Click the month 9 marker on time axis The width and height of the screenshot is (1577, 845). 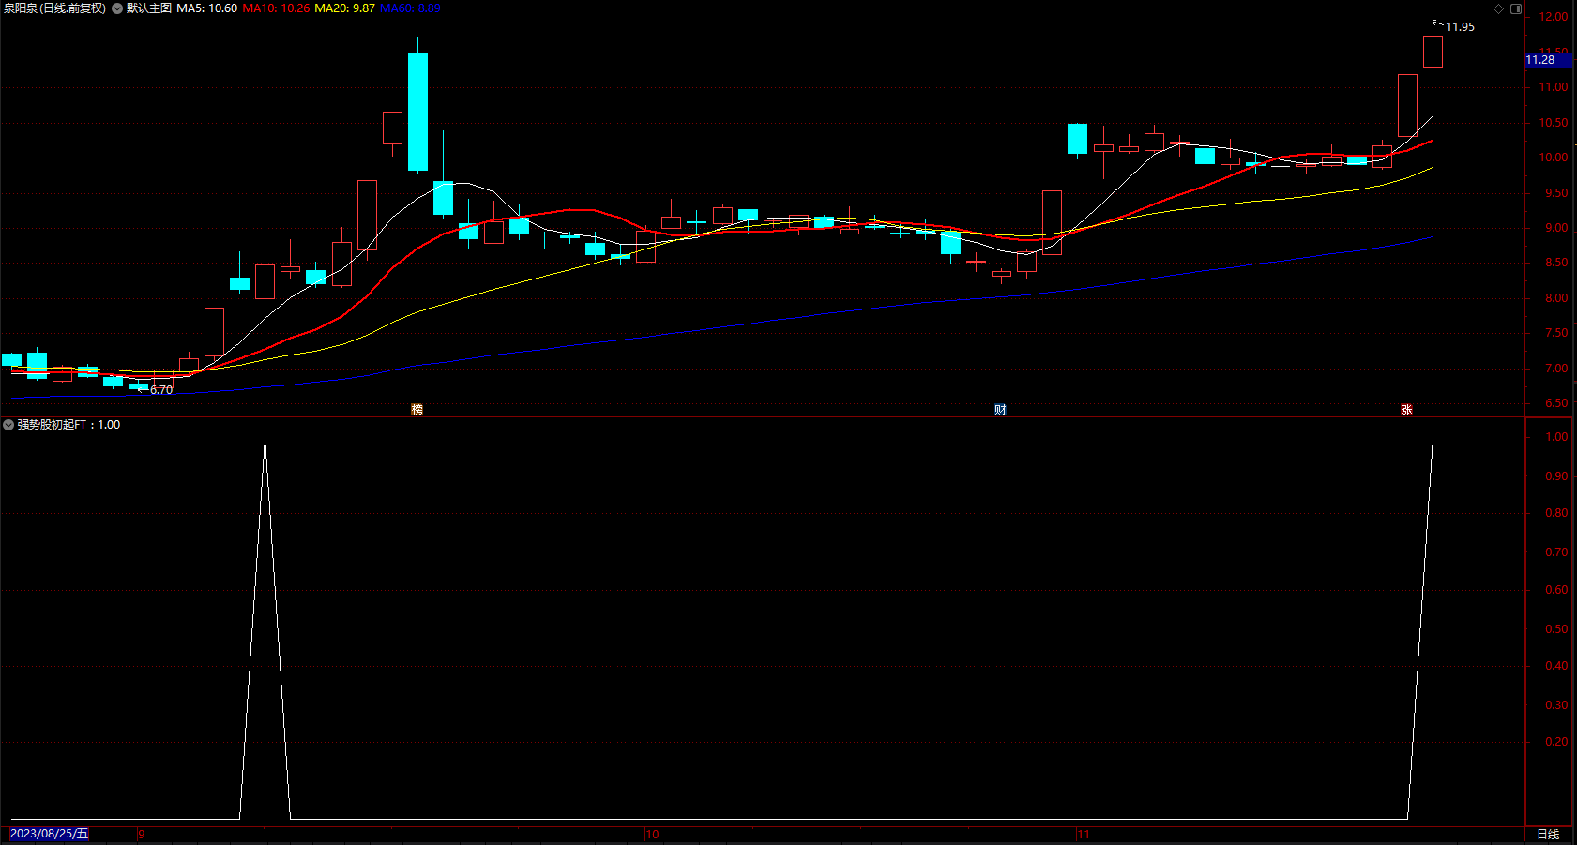pyautogui.click(x=142, y=834)
